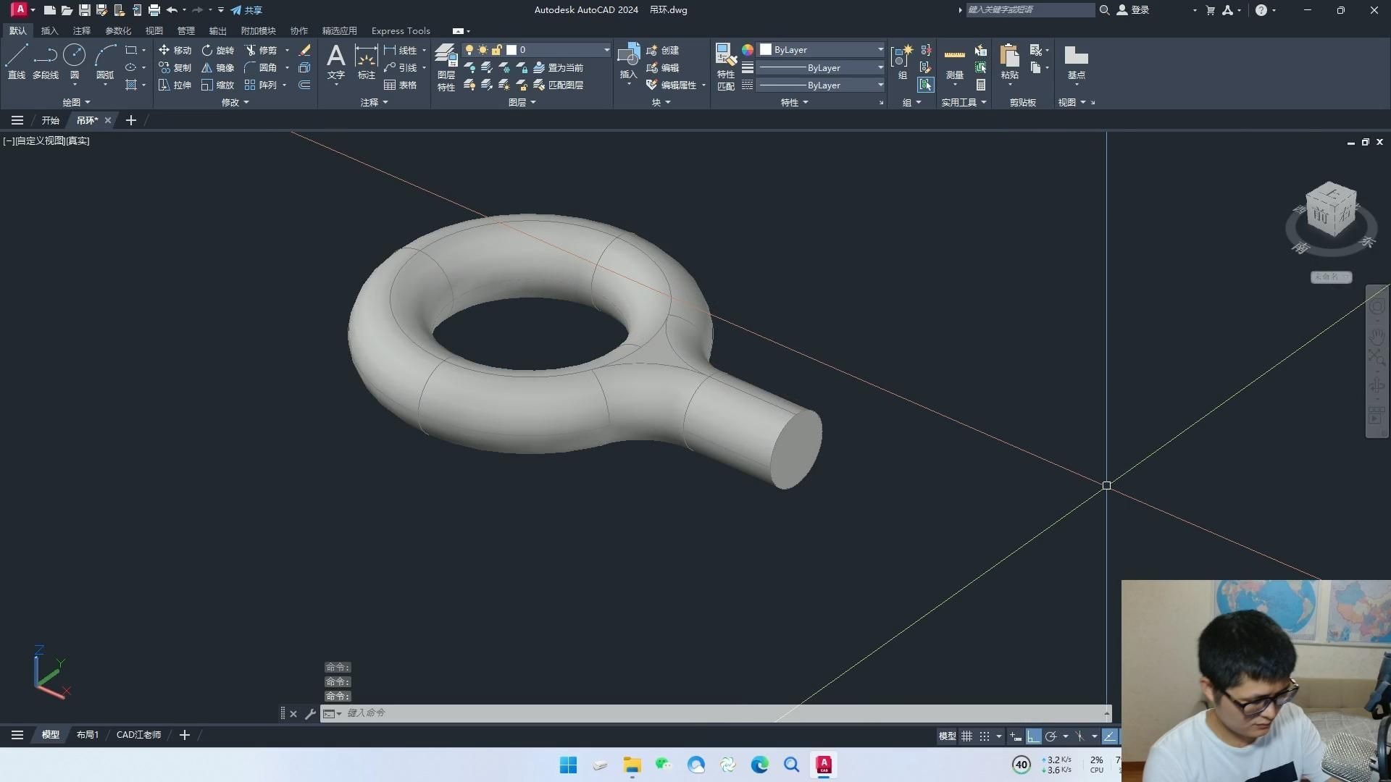
Task: Toggle polar tracking in status bar
Action: [1050, 736]
